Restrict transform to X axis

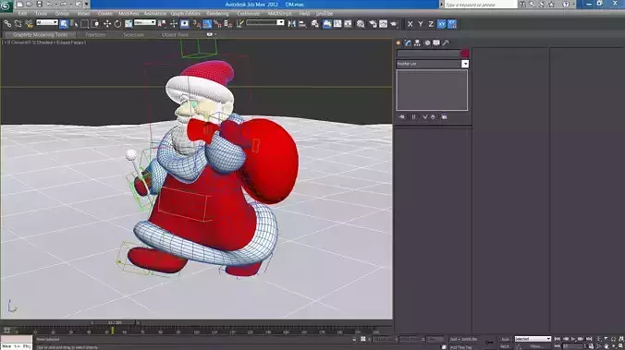click(410, 24)
